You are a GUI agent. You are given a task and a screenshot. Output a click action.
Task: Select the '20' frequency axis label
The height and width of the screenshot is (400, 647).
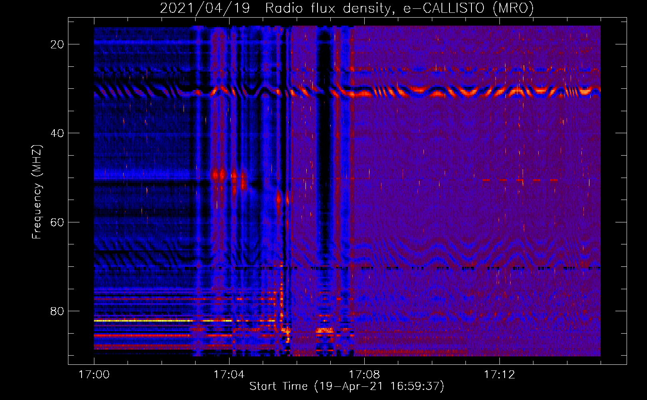point(57,44)
